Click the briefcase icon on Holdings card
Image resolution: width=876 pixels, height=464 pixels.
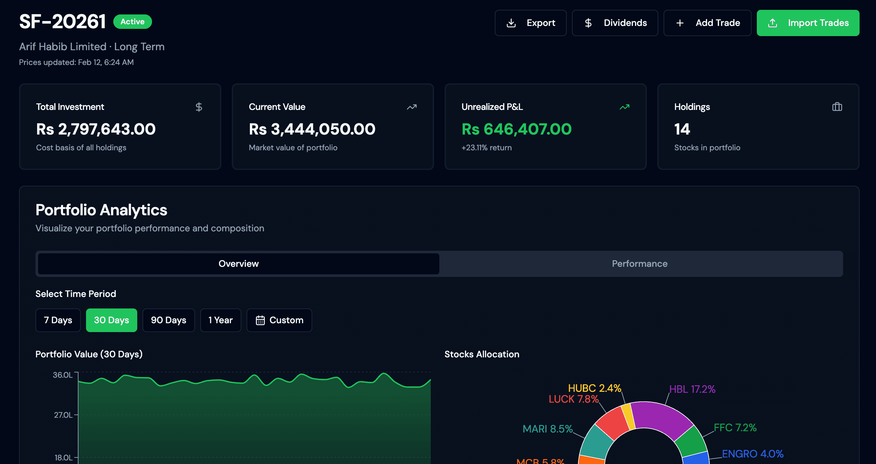point(837,107)
